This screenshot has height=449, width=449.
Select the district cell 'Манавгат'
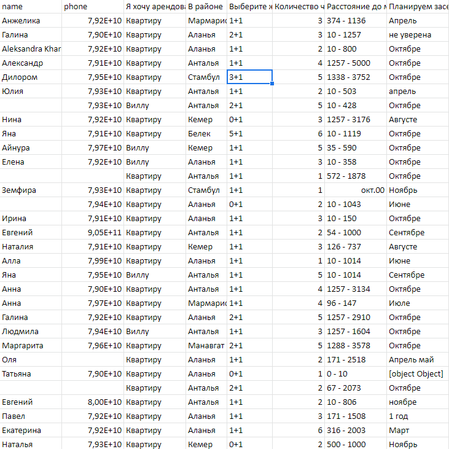[206, 346]
